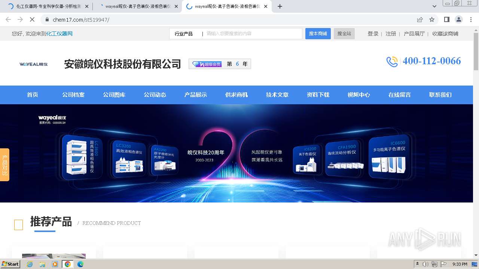Expand the tab search chevron
Screen dimensions: 479x269
434,6
